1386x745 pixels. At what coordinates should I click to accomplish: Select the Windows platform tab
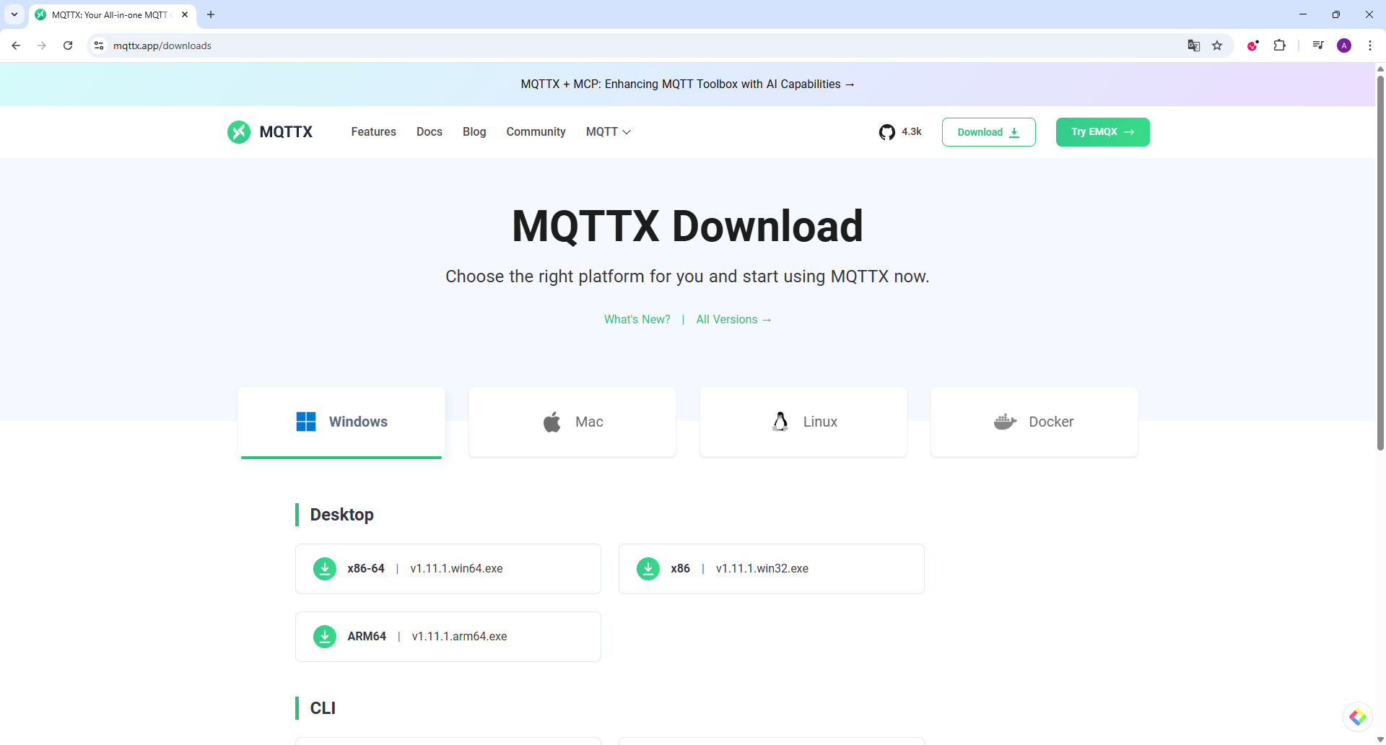pyautogui.click(x=341, y=422)
